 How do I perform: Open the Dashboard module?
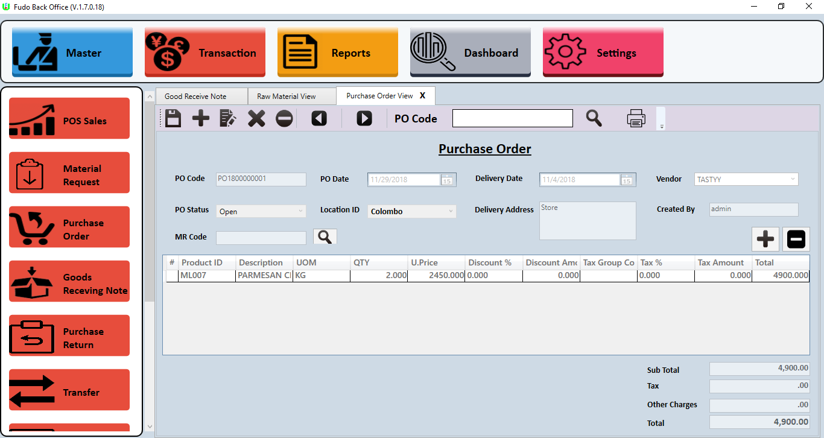tap(471, 52)
